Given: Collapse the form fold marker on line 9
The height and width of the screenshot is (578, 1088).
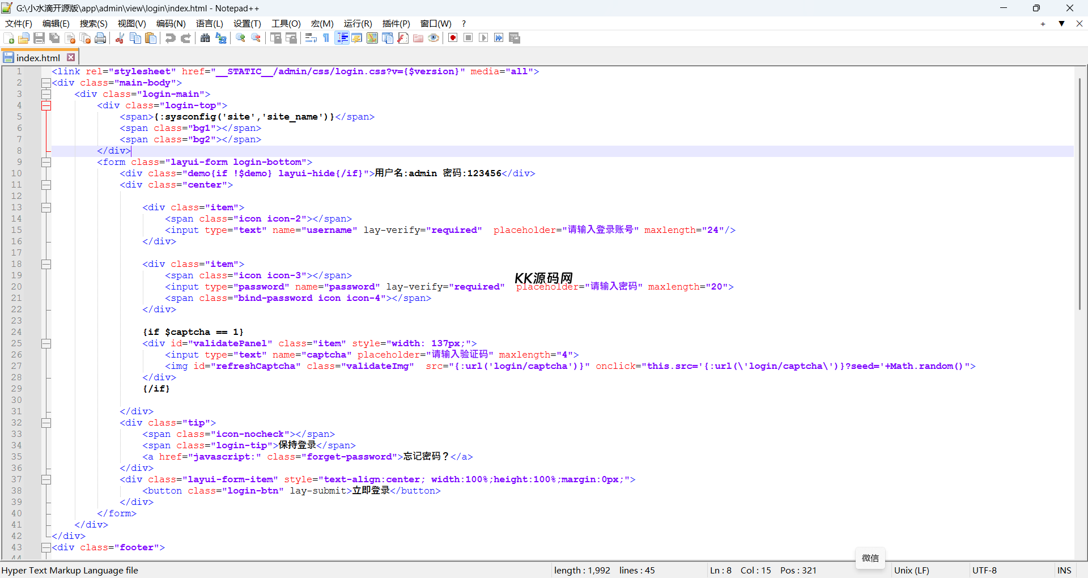Looking at the screenshot, I should pos(46,162).
